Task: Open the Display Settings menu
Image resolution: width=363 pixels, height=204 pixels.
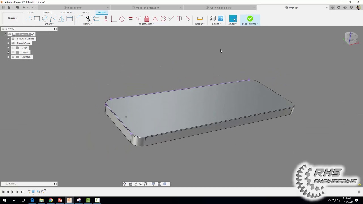Action: click(x=154, y=184)
